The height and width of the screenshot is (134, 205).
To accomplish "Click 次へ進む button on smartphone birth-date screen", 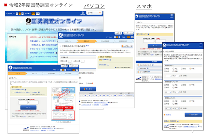I will tap(193, 115).
